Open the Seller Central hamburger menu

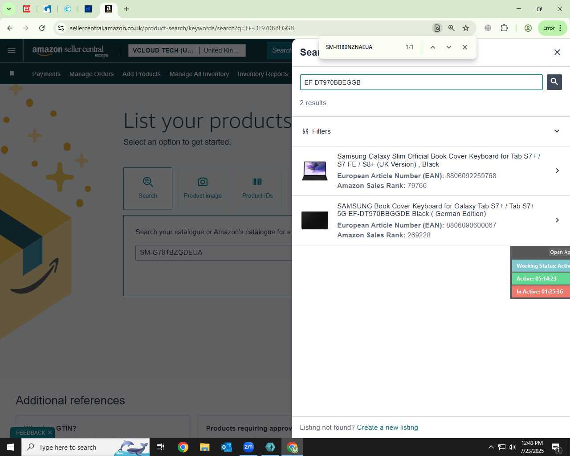(12, 50)
